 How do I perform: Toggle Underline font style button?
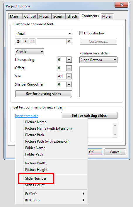(32, 41)
